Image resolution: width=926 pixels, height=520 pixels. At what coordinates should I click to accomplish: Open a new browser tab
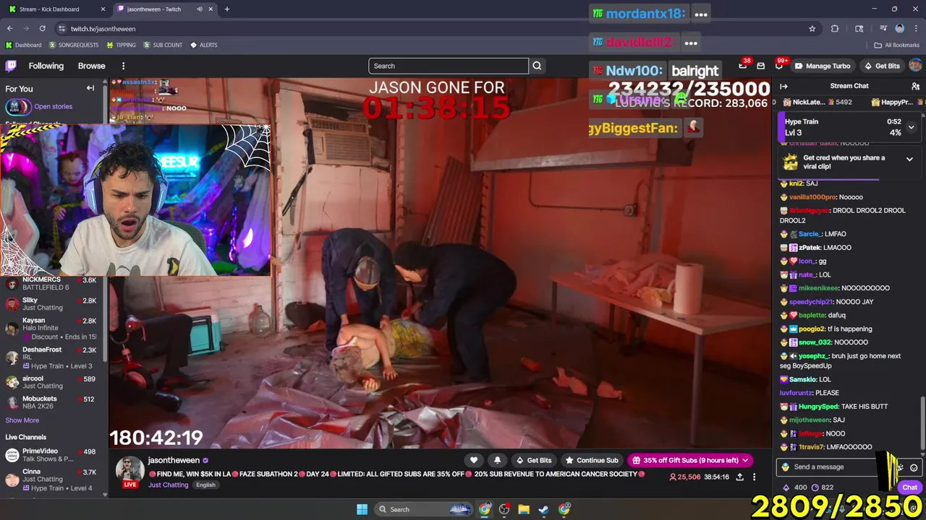(226, 9)
